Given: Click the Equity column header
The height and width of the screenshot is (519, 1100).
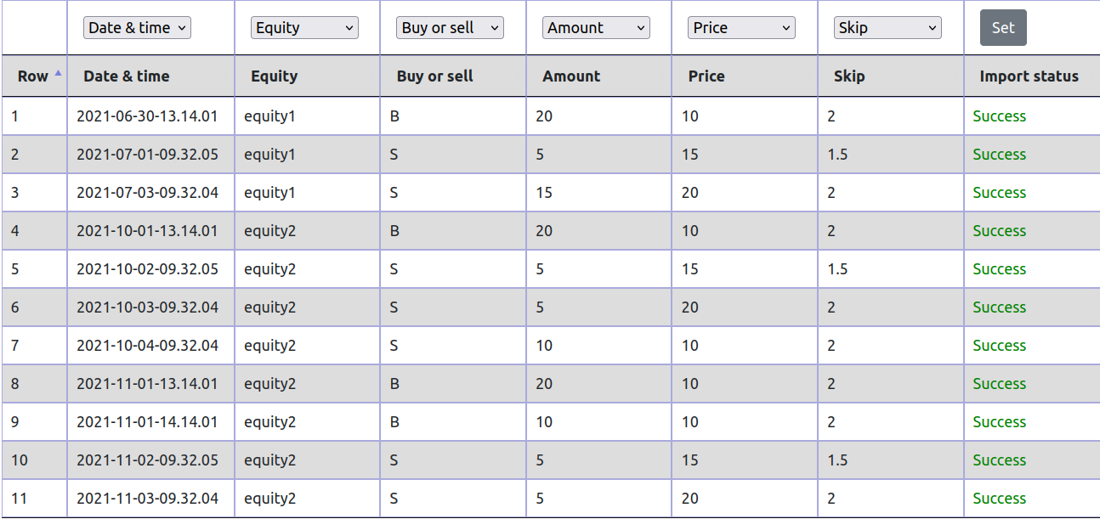Looking at the screenshot, I should tap(275, 76).
